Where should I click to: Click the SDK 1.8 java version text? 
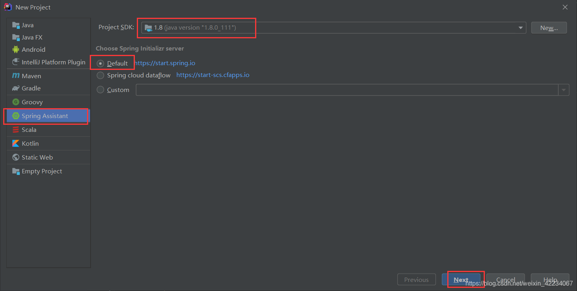pos(195,28)
